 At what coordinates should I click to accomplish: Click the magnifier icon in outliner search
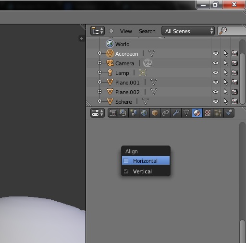click(x=223, y=31)
